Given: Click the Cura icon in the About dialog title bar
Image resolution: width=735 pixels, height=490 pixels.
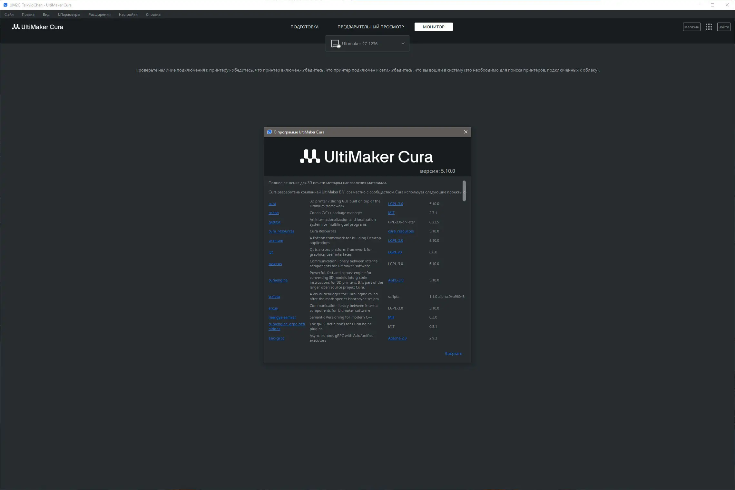Looking at the screenshot, I should 269,132.
